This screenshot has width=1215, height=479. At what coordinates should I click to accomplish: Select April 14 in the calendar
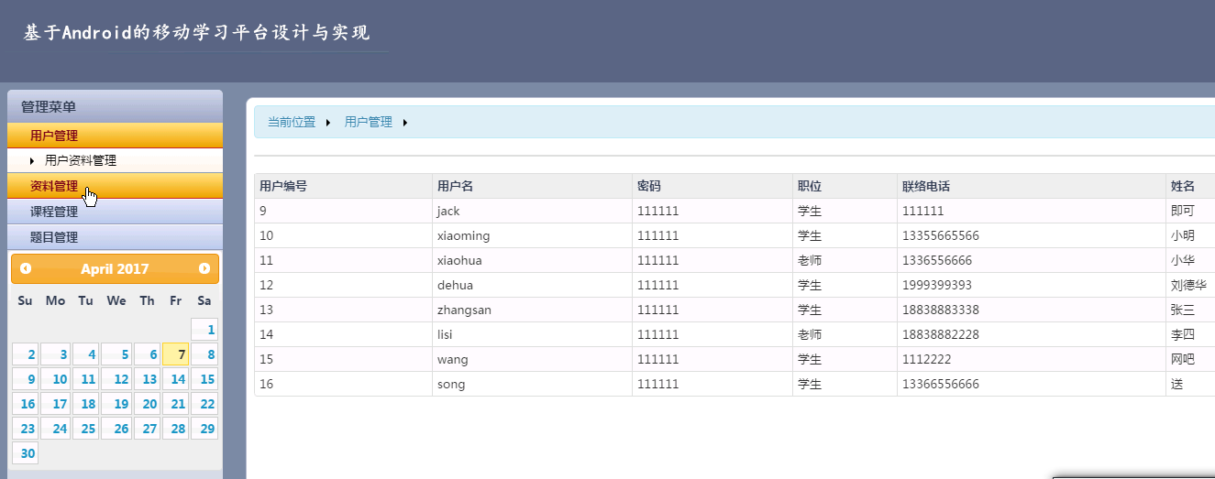tap(176, 379)
